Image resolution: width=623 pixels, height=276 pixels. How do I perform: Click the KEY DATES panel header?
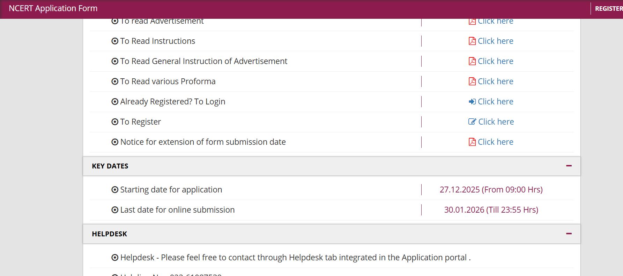(x=110, y=166)
